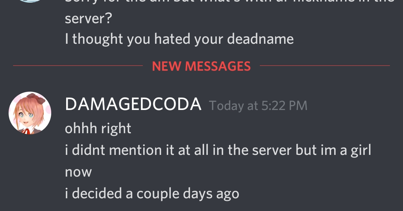The image size is (403, 211).
Task: Click the red divider line right of NEW MESSAGES
Action: 325,65
